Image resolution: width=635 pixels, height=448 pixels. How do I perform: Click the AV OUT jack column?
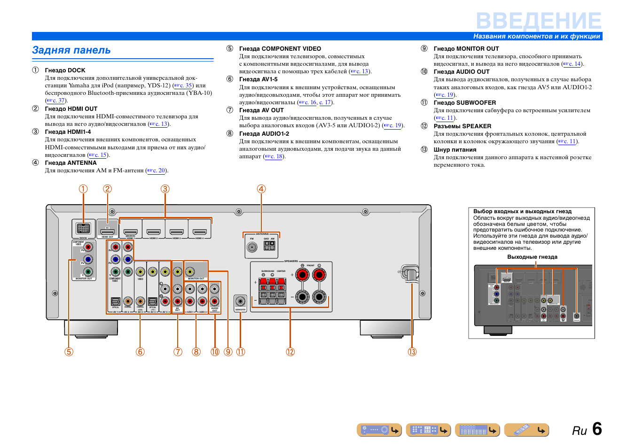click(178, 286)
